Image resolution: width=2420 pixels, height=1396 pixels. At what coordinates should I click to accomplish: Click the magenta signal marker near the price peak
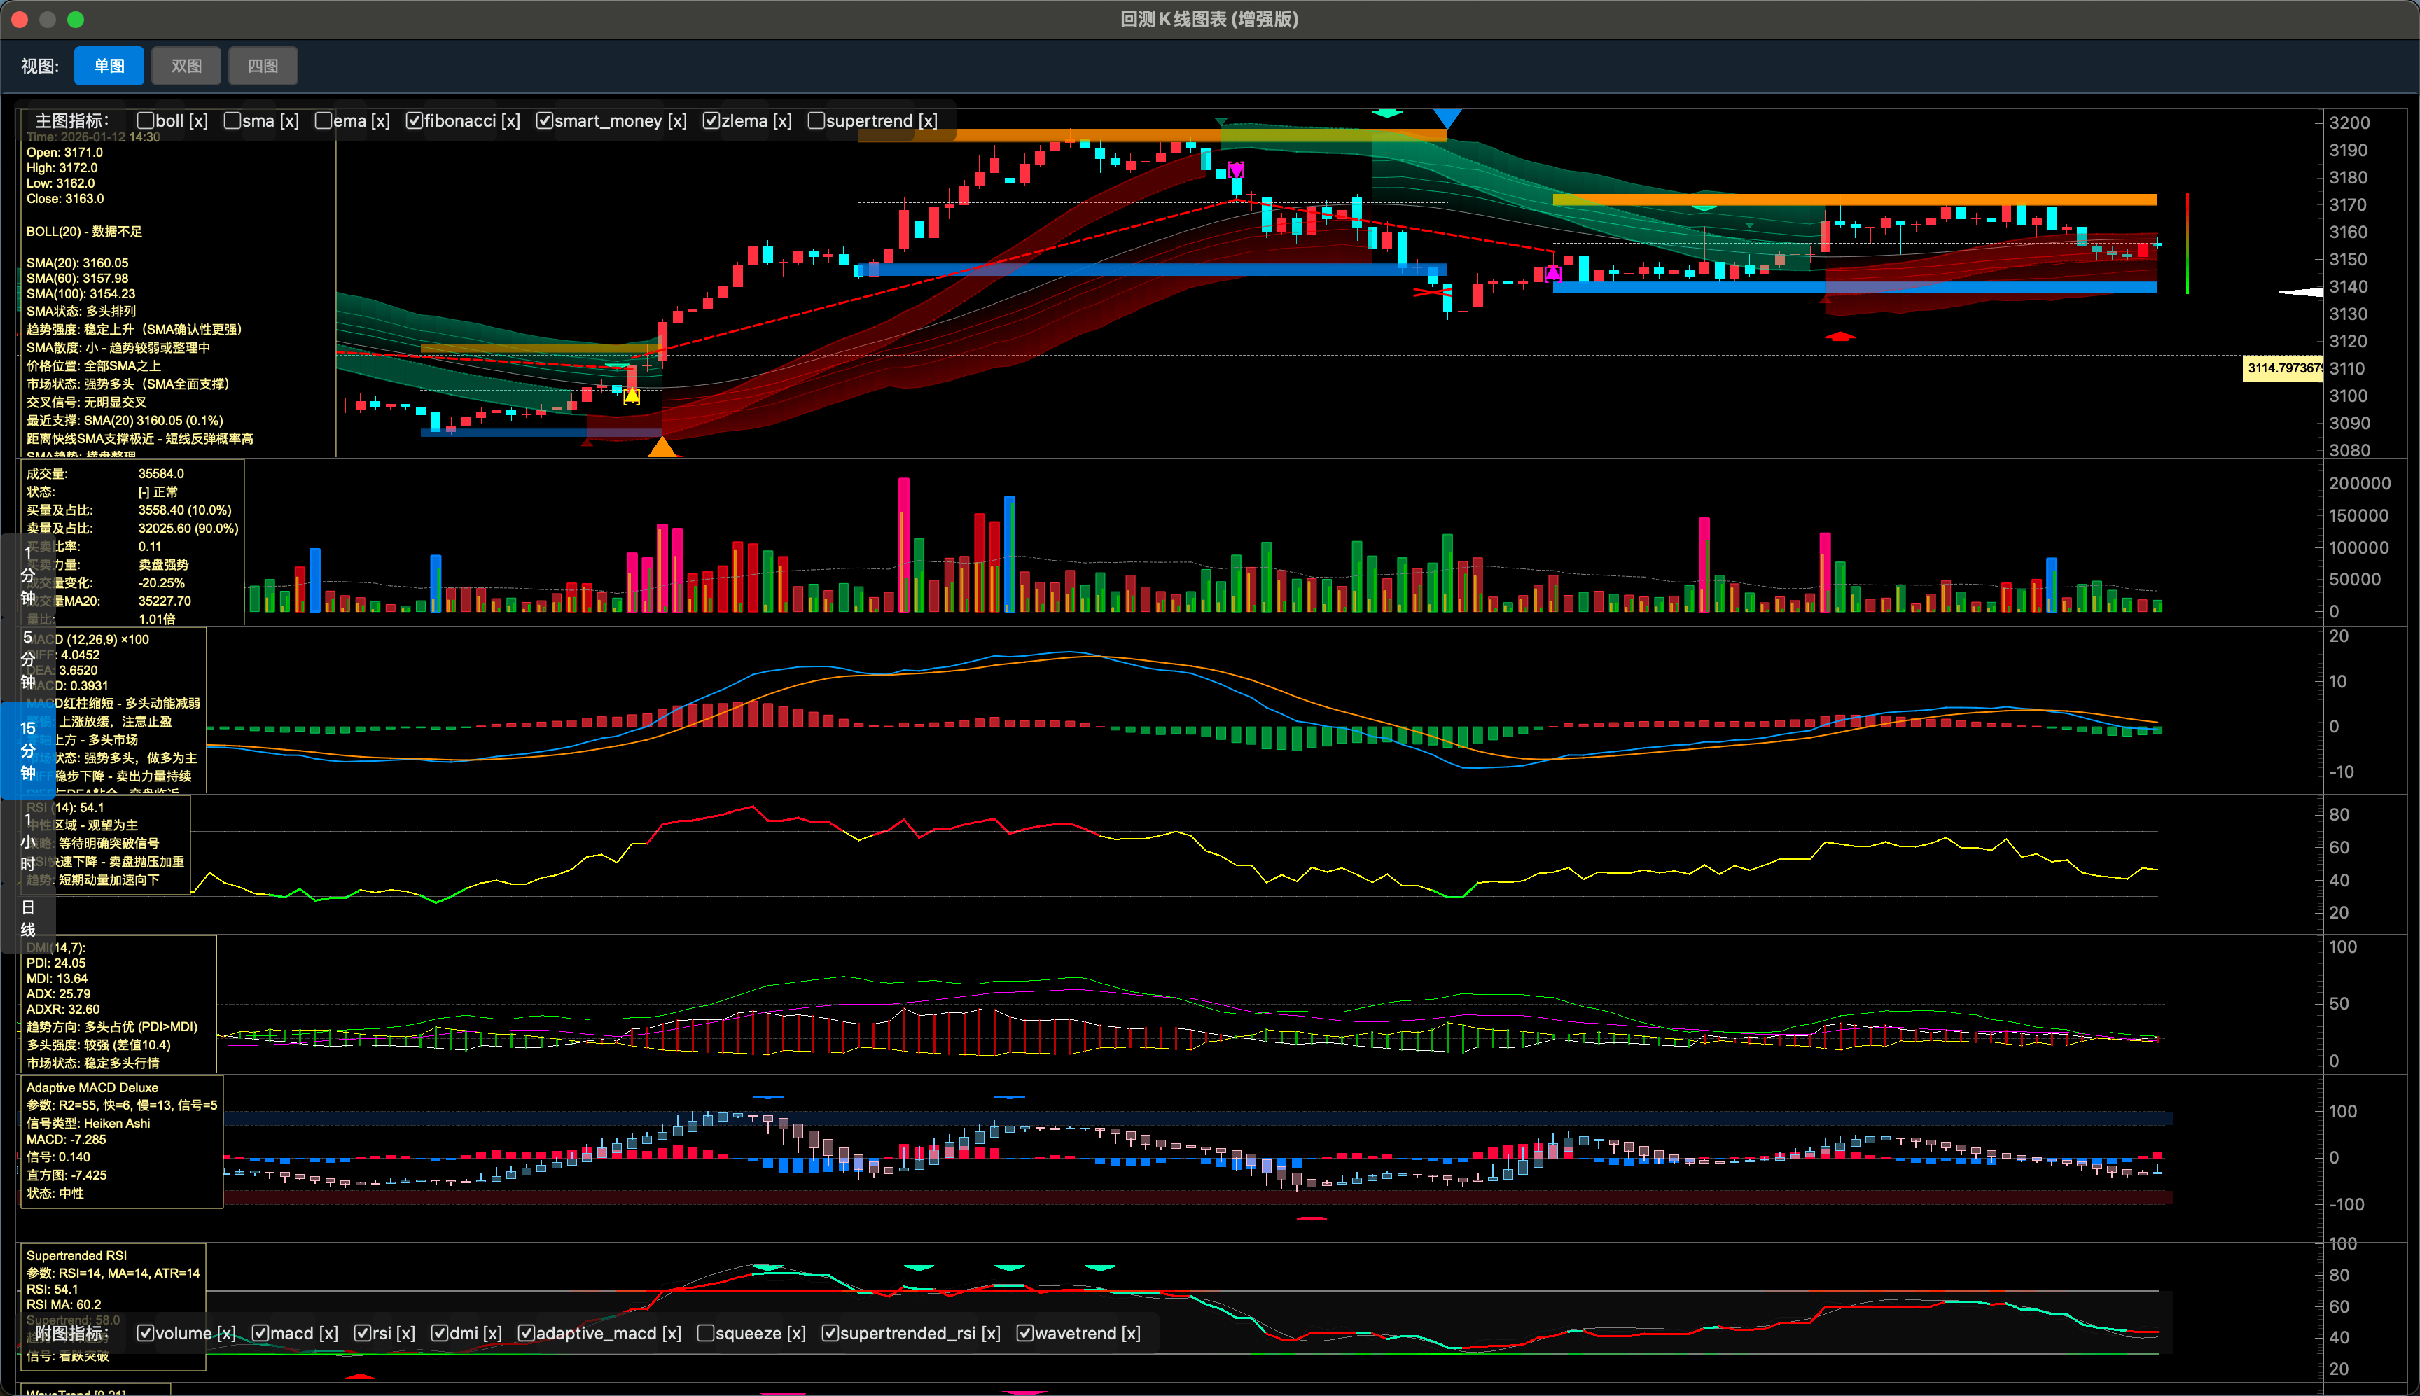click(1236, 171)
